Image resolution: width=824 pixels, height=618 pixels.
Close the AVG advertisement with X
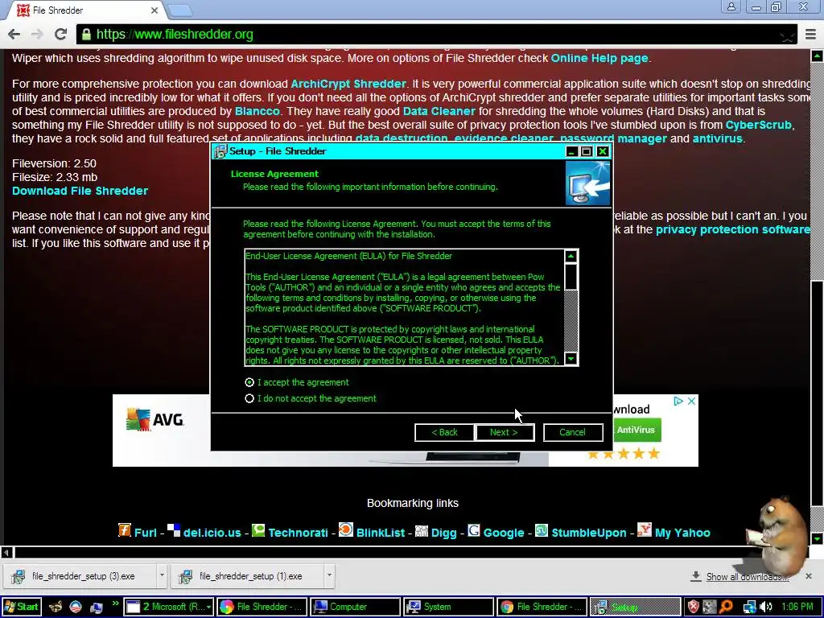(691, 401)
